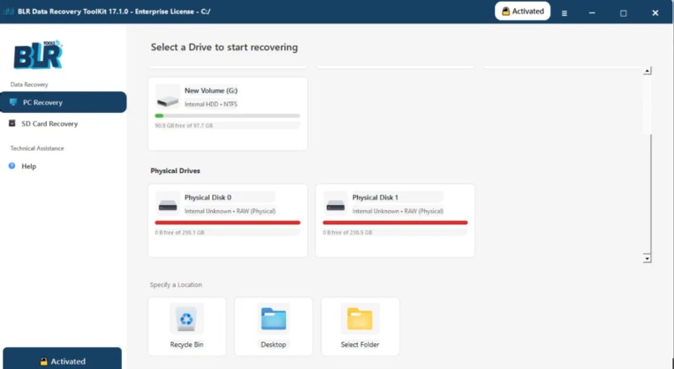Select the Physical Disk 0 drive icon
Image resolution: width=674 pixels, height=369 pixels.
[167, 206]
